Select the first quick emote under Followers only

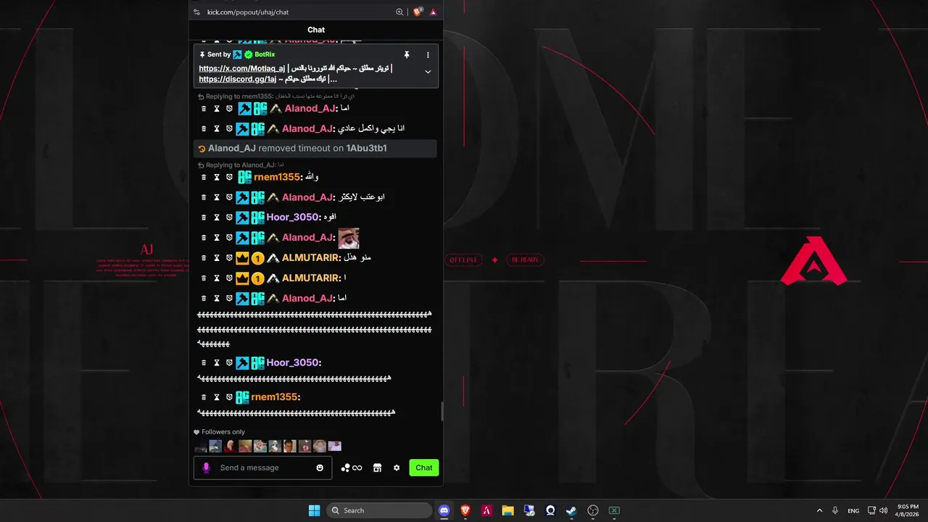pos(201,446)
